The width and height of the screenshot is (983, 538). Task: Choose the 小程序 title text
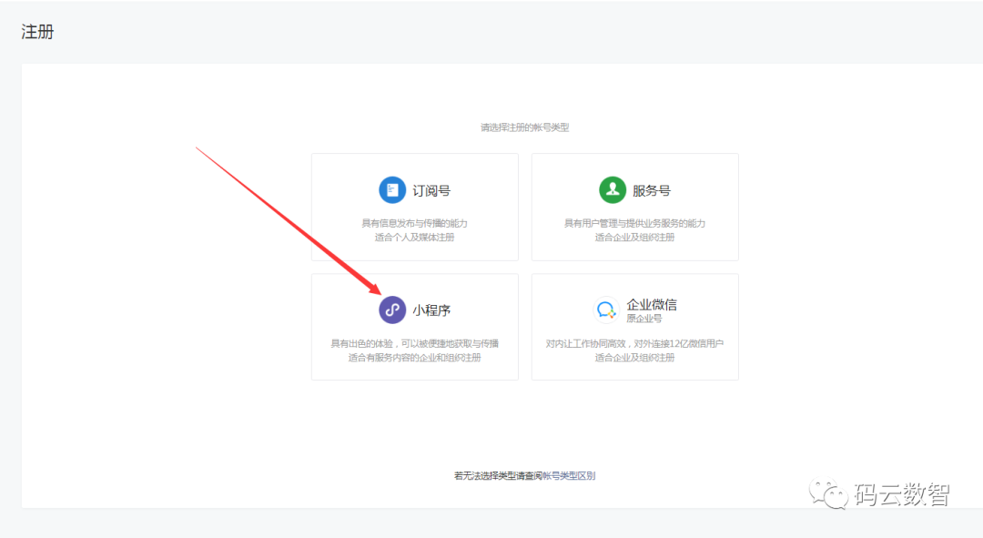pos(431,310)
